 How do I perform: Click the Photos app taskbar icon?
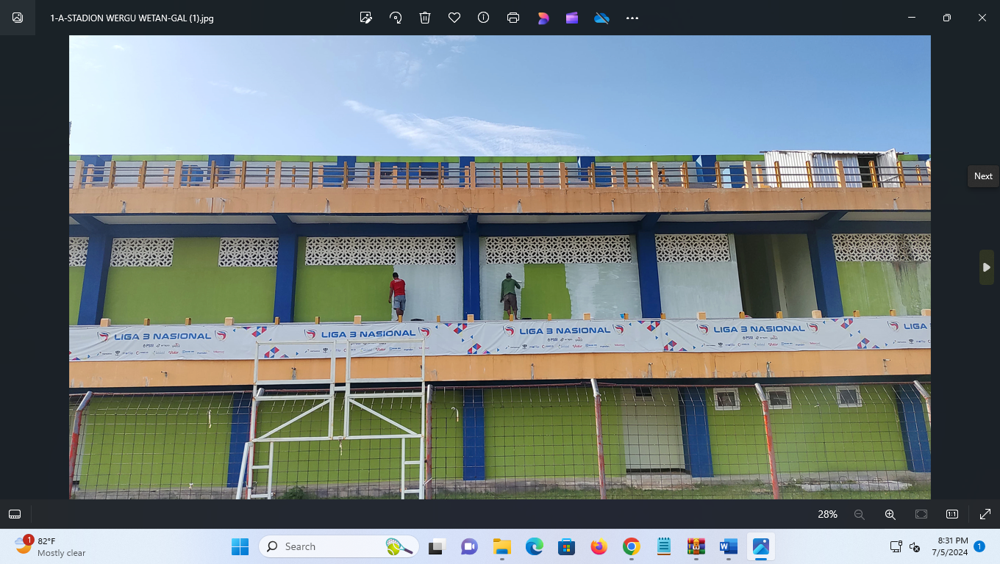(x=761, y=546)
